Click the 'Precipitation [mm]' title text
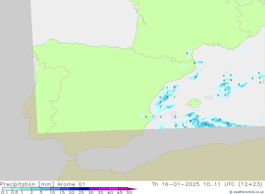 pyautogui.click(x=27, y=184)
